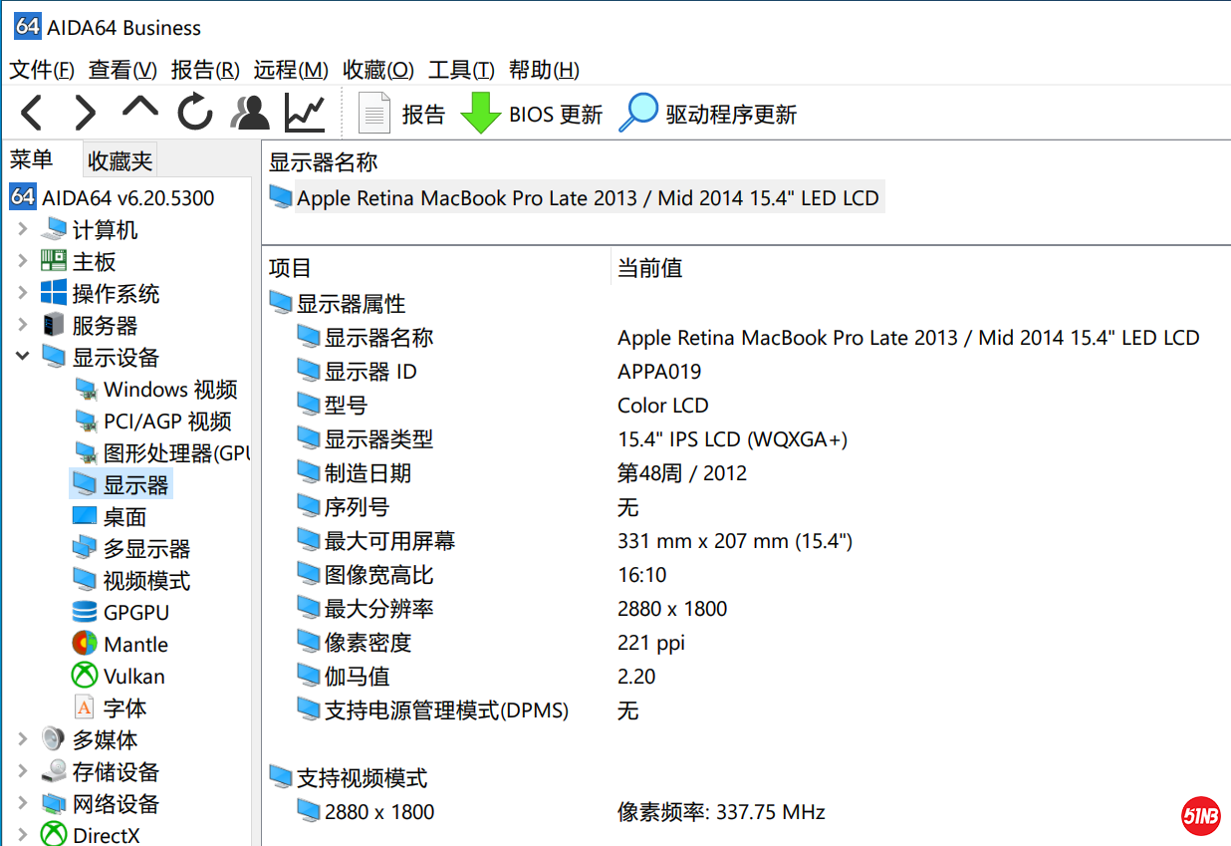
Task: Click the 多显示器 multi-monitor icon
Action: click(x=85, y=548)
